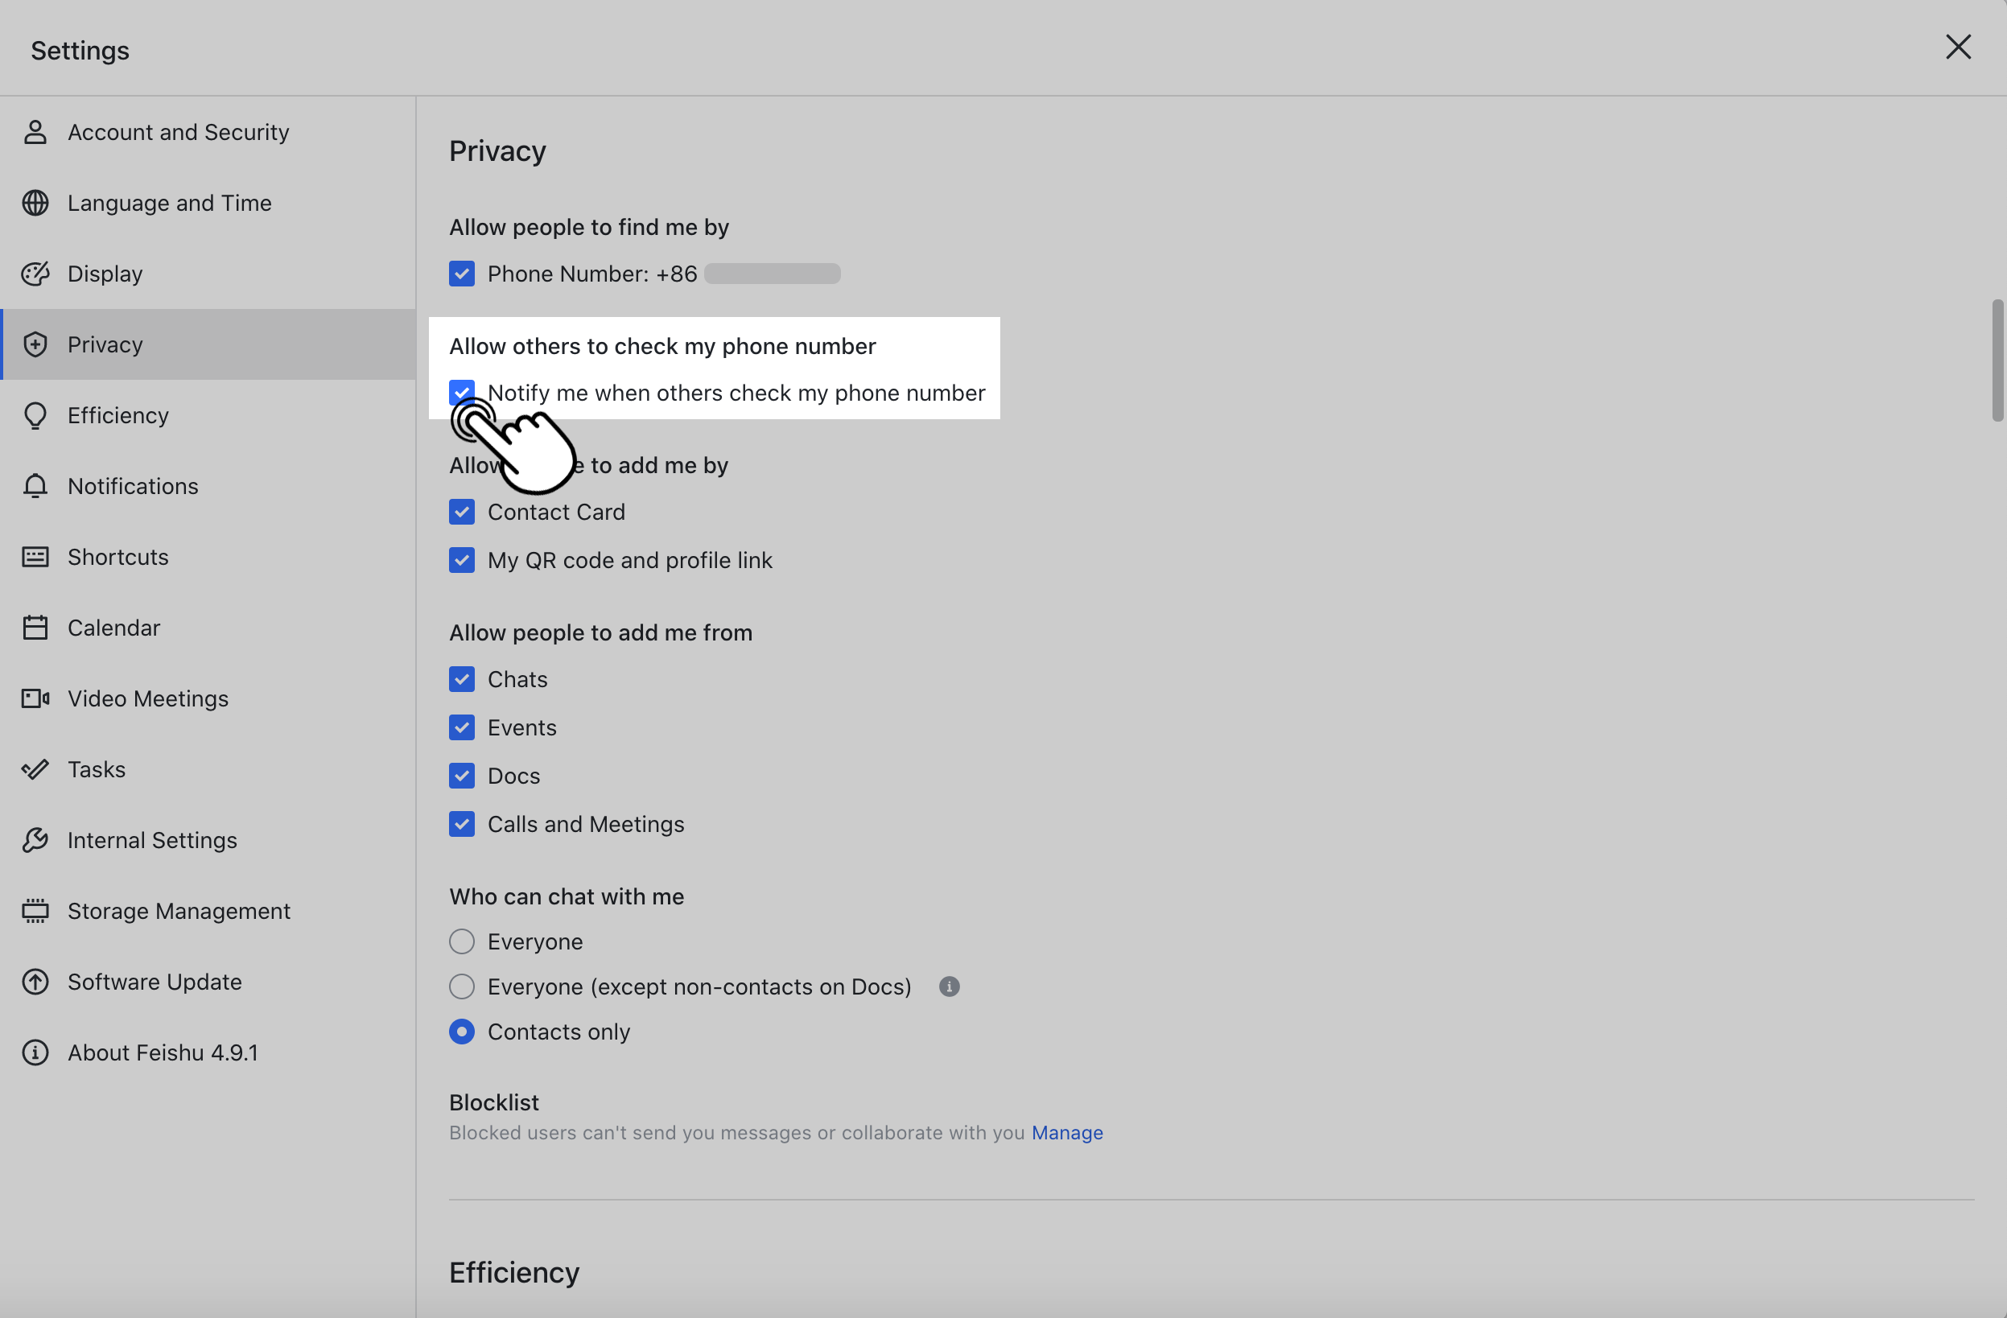Select the Privacy shield icon

click(x=34, y=344)
